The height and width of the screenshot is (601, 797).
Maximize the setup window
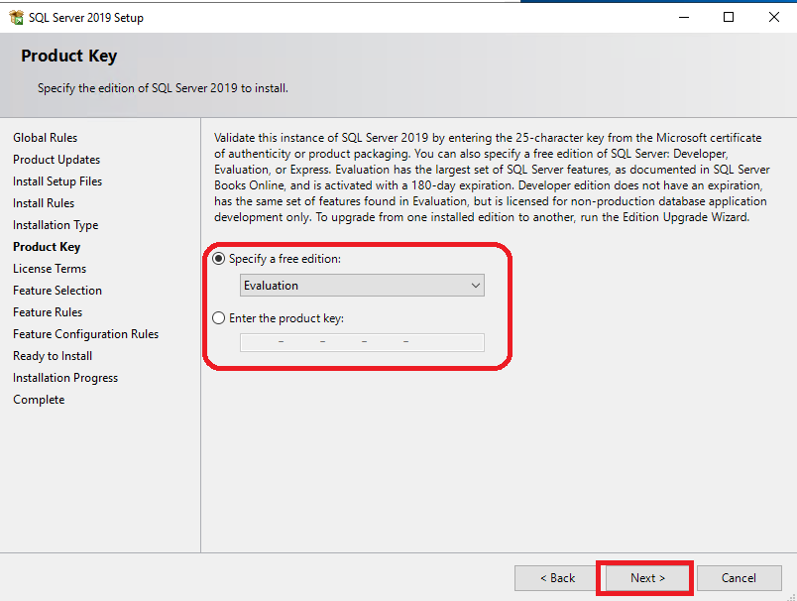click(729, 17)
